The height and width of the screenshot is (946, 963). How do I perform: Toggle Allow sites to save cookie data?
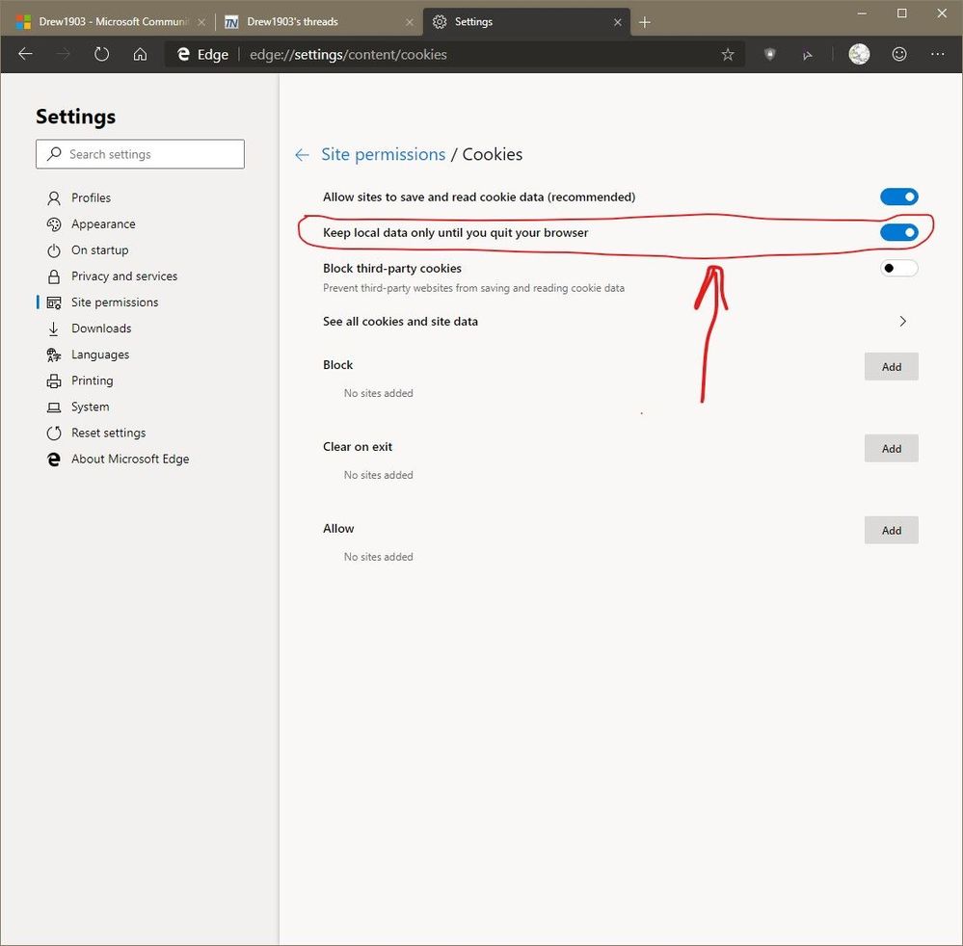click(898, 197)
